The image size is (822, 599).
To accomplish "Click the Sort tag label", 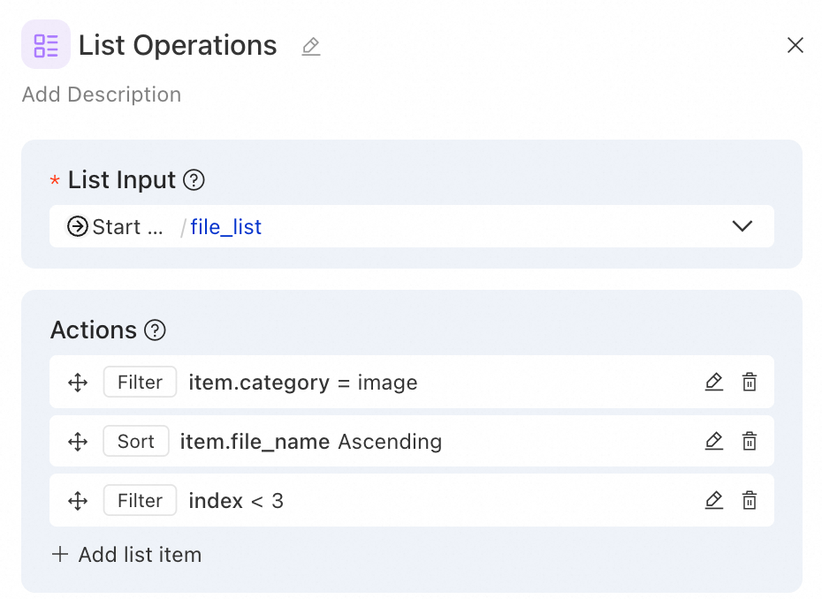I will coord(135,442).
